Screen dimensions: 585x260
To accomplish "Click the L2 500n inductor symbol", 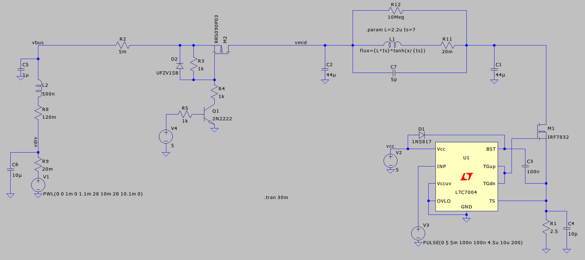I will pyautogui.click(x=38, y=88).
